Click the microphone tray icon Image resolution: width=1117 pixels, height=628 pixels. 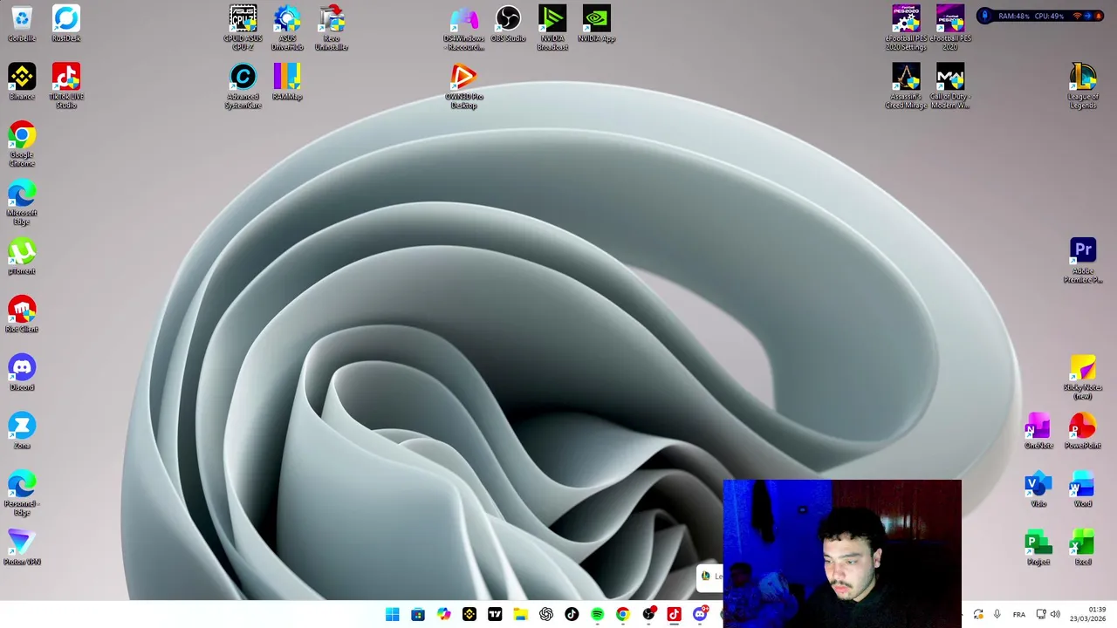[x=997, y=615]
